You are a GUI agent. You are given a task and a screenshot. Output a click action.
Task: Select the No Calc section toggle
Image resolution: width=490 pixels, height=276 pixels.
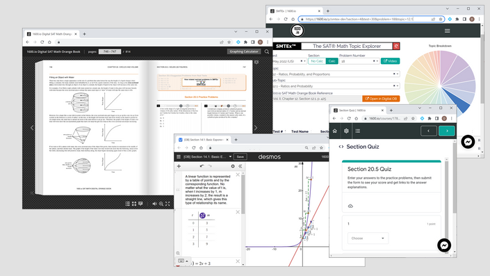tap(317, 61)
